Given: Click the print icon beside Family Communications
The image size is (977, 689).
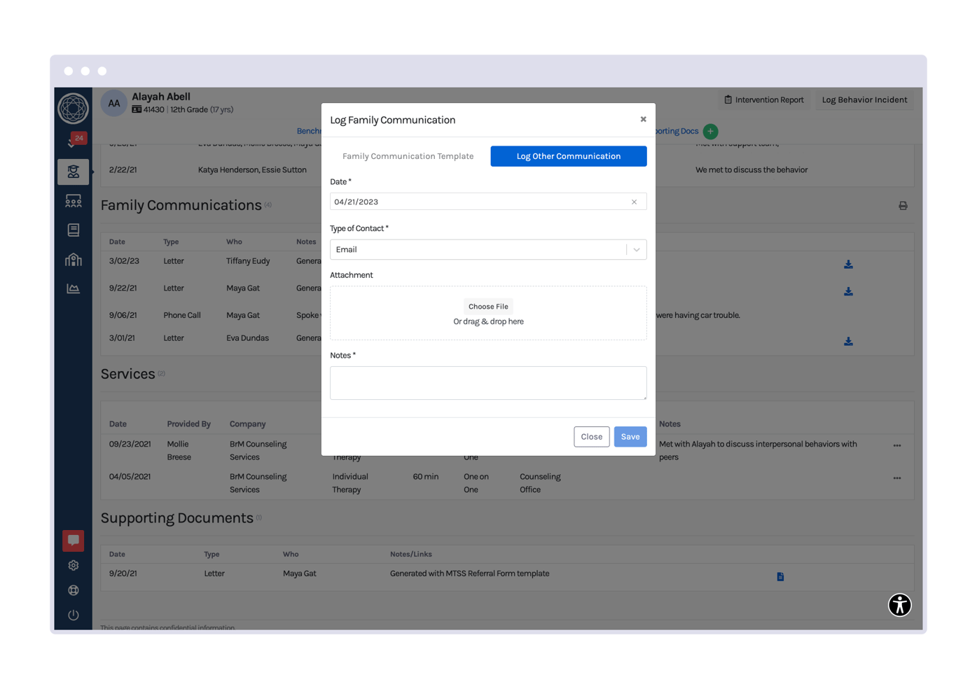Looking at the screenshot, I should pos(903,205).
